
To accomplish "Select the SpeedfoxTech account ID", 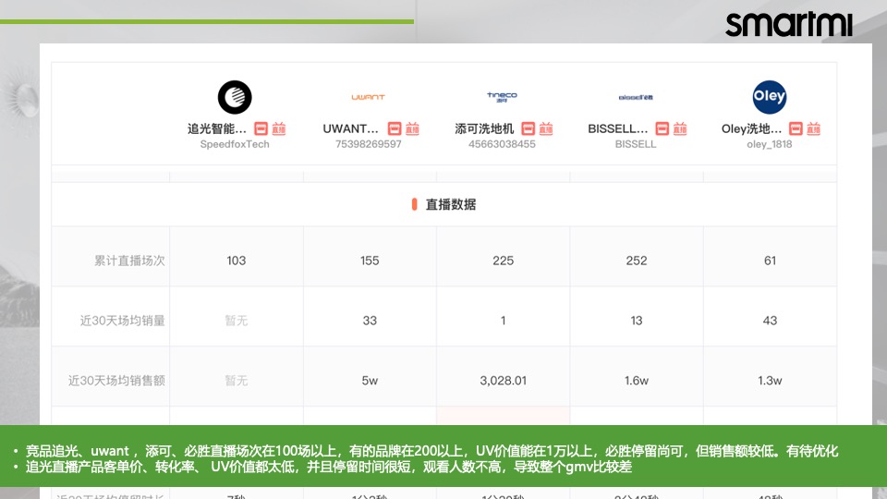I will [235, 144].
